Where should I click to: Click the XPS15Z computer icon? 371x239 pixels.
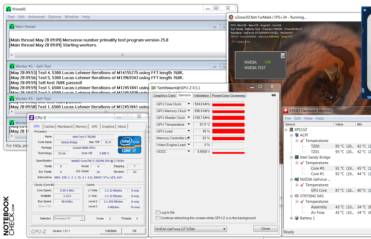coord(291,130)
